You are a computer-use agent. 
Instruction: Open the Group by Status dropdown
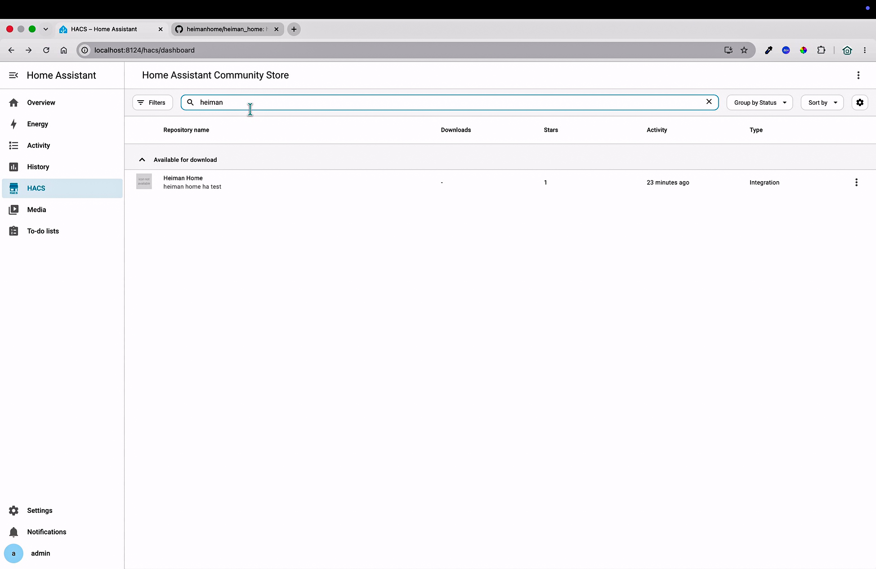(760, 102)
